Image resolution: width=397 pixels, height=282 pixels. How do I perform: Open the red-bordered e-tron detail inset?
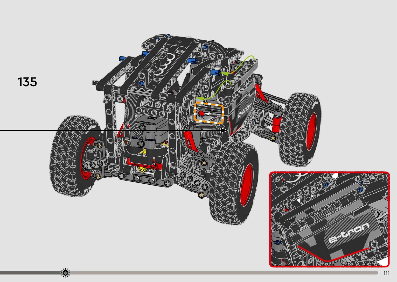pos(329,219)
